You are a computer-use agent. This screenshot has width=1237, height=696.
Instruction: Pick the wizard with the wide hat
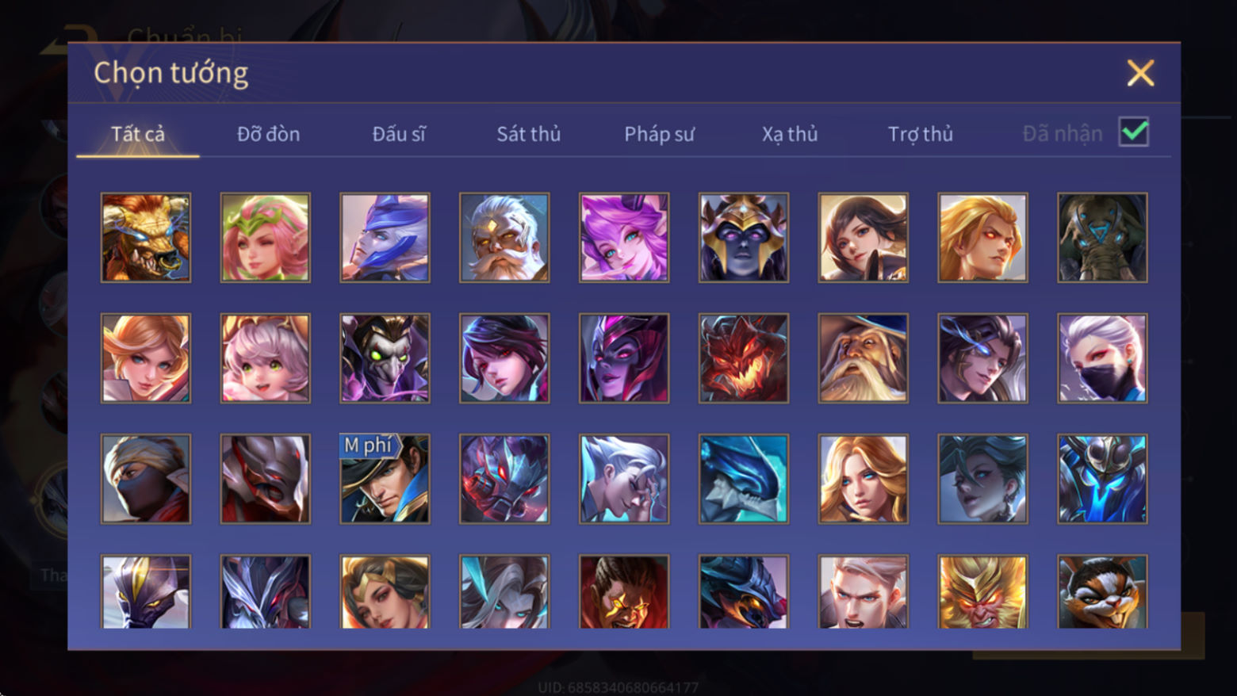coord(864,358)
